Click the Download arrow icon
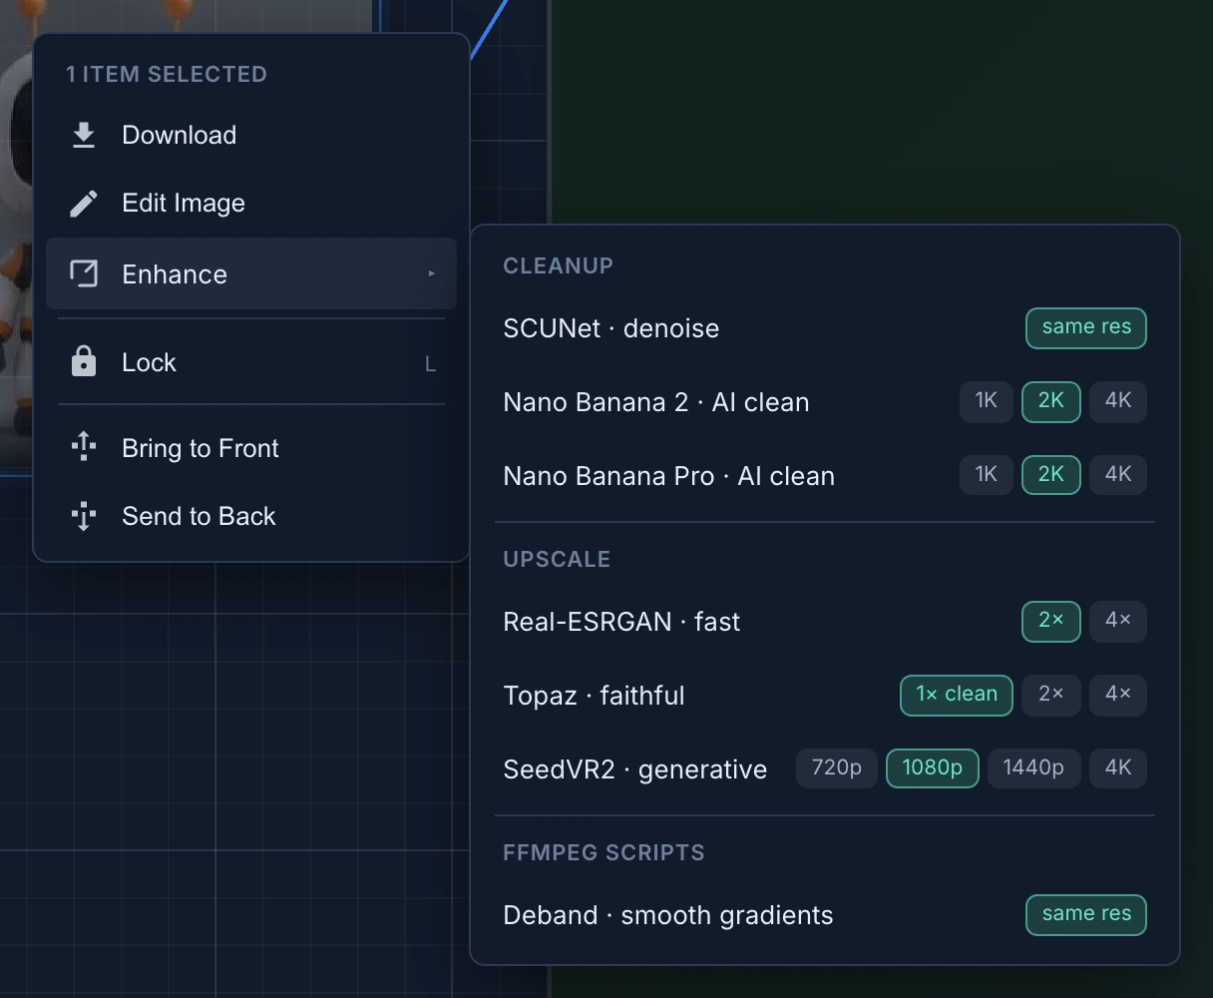Viewport: 1213px width, 998px height. point(84,135)
